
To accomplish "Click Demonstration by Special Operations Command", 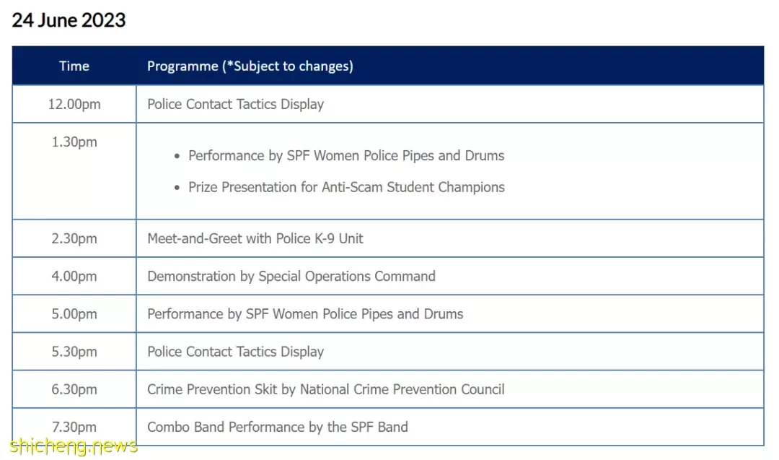I will 291,277.
